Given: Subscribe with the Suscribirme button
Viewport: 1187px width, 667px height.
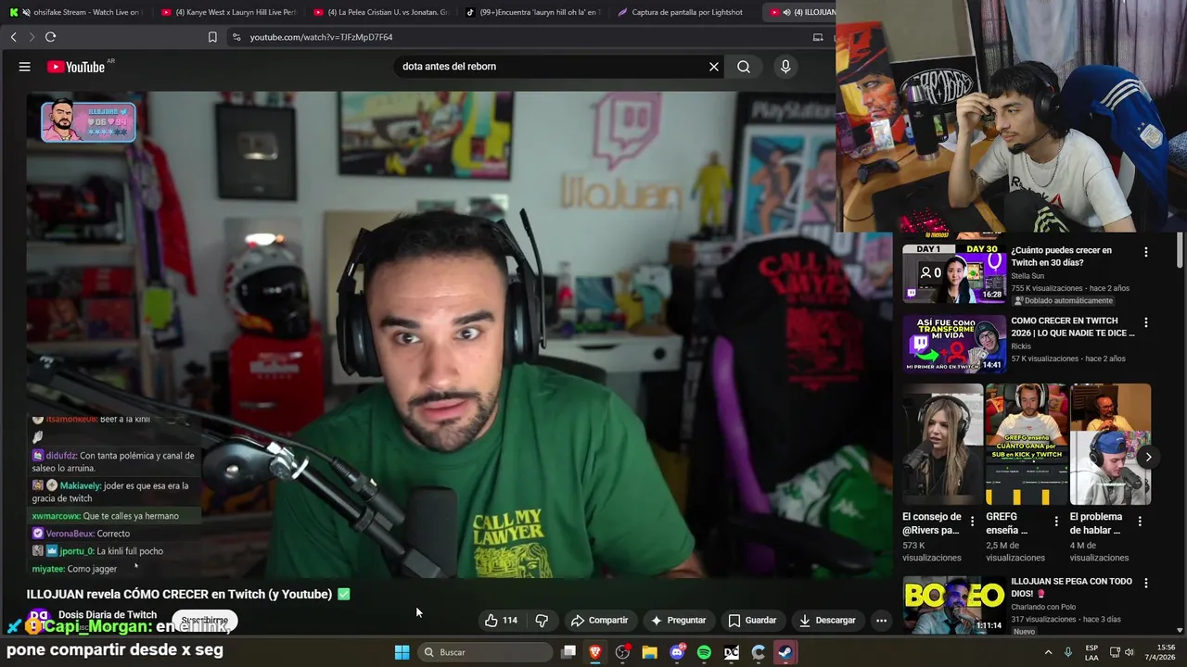Looking at the screenshot, I should coord(204,620).
